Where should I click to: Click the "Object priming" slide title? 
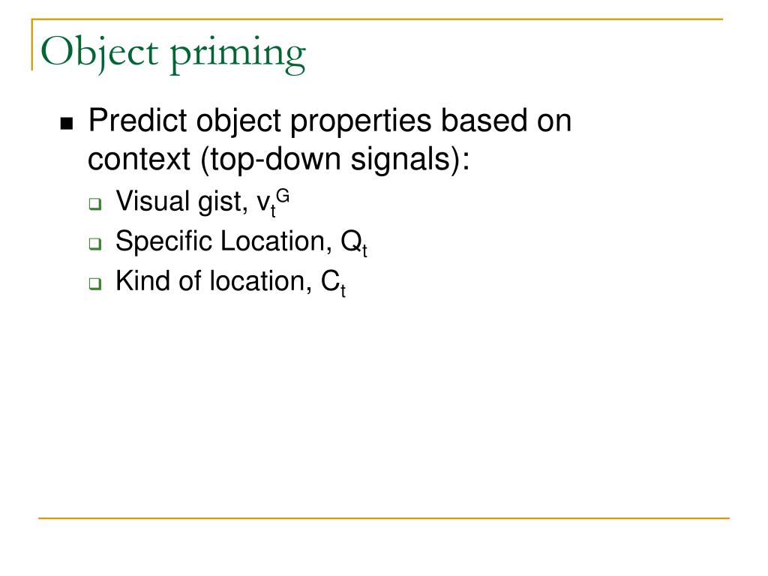pyautogui.click(x=173, y=53)
